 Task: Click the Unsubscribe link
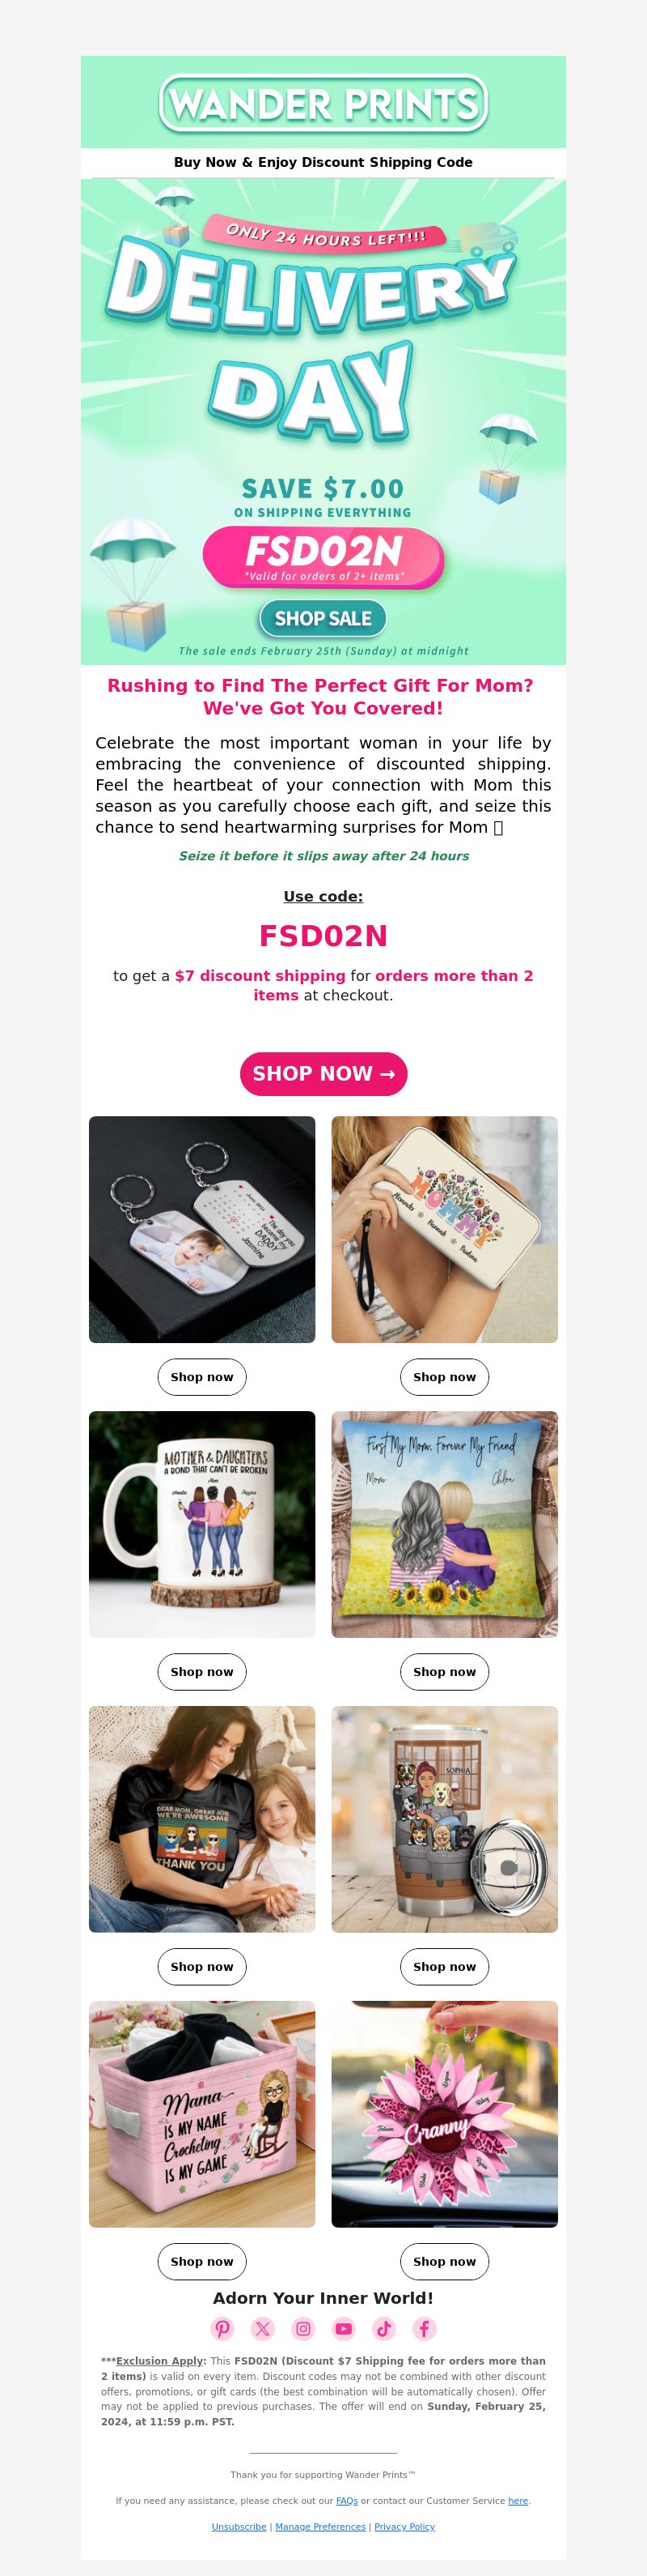pos(239,2527)
